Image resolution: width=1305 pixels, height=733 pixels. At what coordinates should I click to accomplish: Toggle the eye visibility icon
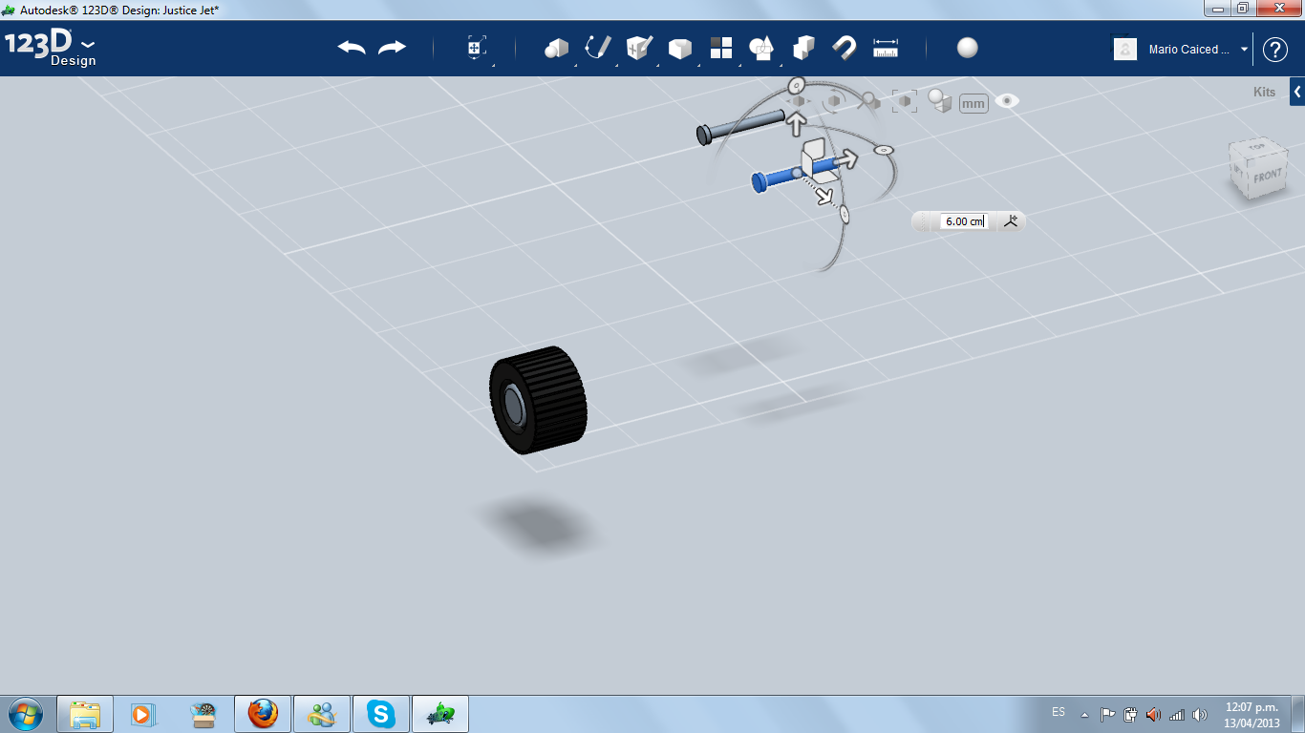click(x=1007, y=100)
